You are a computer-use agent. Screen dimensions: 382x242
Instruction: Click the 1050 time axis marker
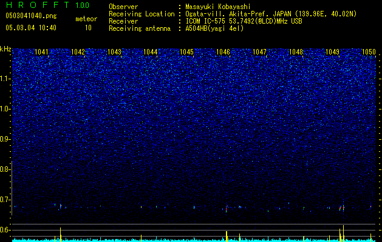pyautogui.click(x=369, y=51)
